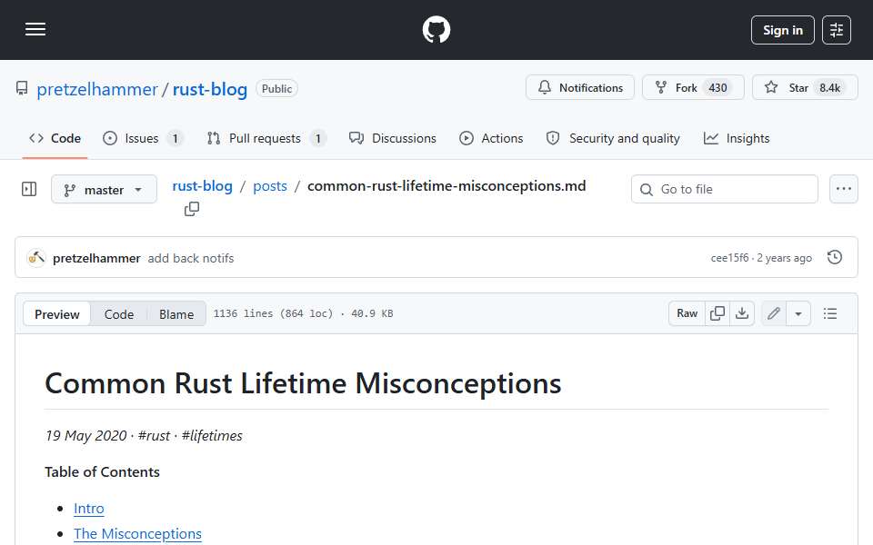Open the master branch dropdown

(104, 190)
